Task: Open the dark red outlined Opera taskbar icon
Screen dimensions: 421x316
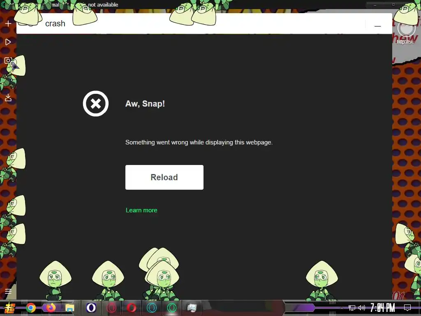Action: click(x=111, y=308)
